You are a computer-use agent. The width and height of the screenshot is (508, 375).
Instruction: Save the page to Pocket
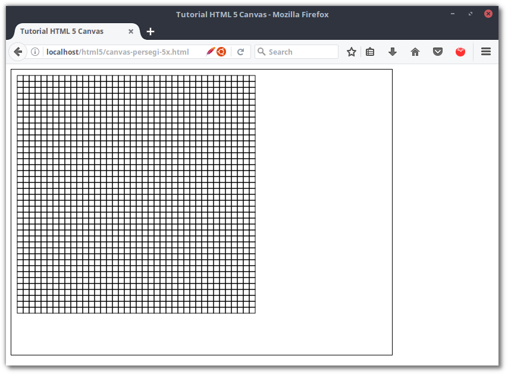438,52
